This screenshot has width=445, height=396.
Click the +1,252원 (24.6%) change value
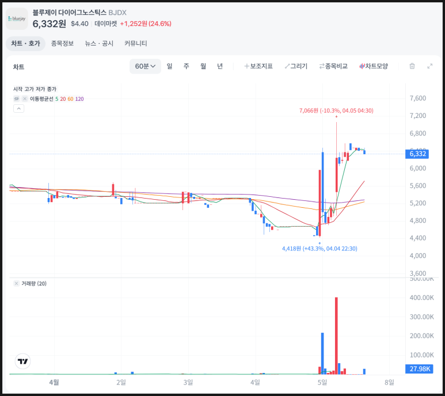[x=146, y=24]
